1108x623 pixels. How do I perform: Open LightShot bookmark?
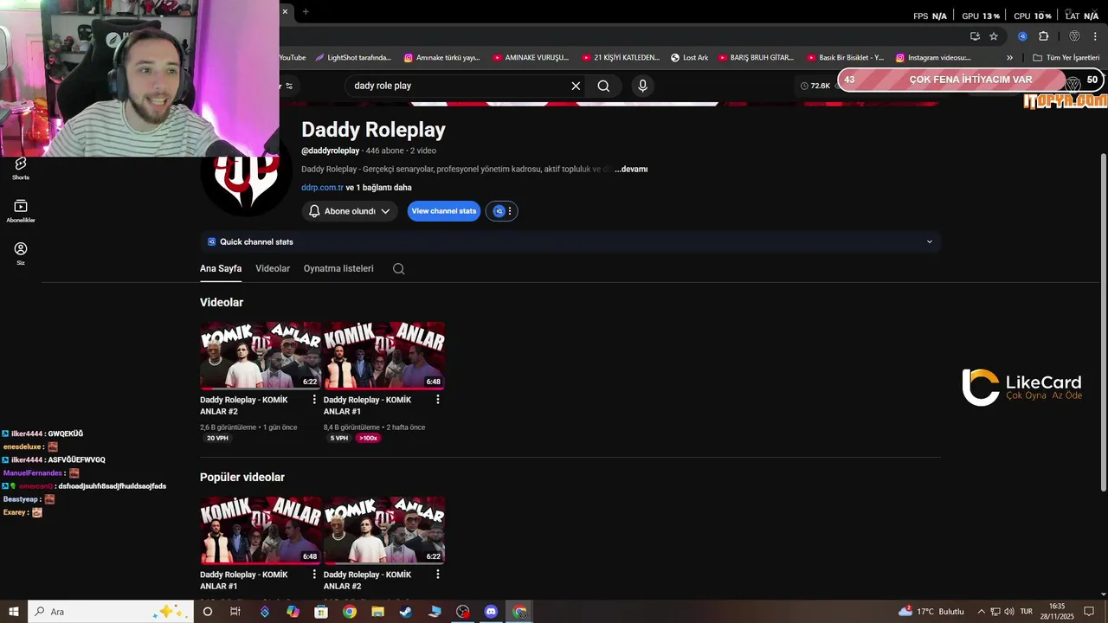coord(353,58)
